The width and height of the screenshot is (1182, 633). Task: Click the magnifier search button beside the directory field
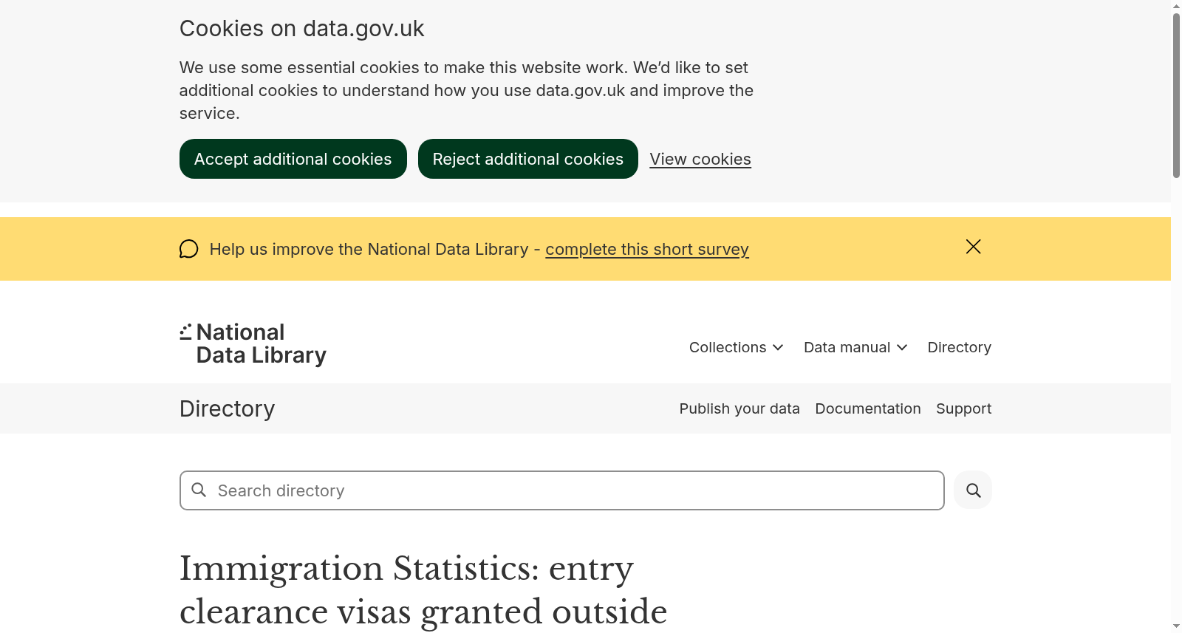click(973, 490)
